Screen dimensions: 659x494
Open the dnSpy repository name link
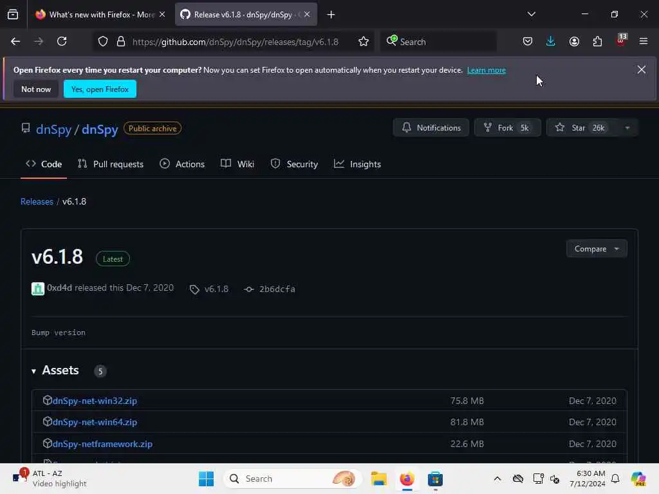(100, 129)
